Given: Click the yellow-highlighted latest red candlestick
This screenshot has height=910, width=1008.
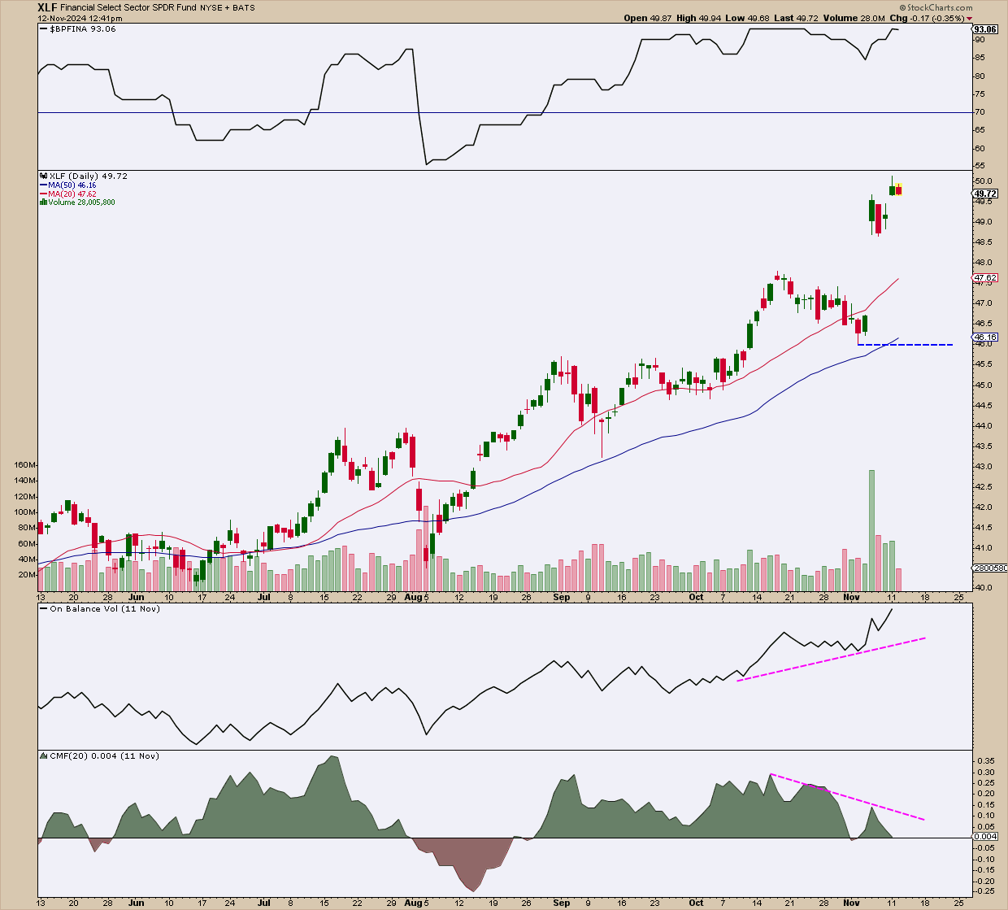Looking at the screenshot, I should click(898, 189).
